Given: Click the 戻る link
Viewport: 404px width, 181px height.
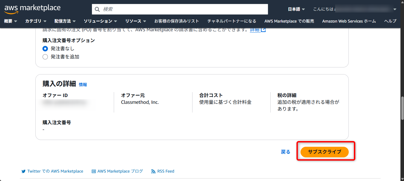Looking at the screenshot, I should point(286,152).
